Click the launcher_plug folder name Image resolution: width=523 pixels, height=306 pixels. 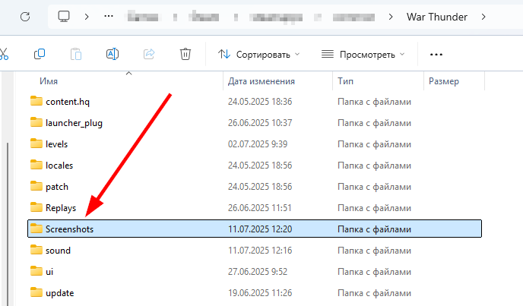click(x=74, y=123)
